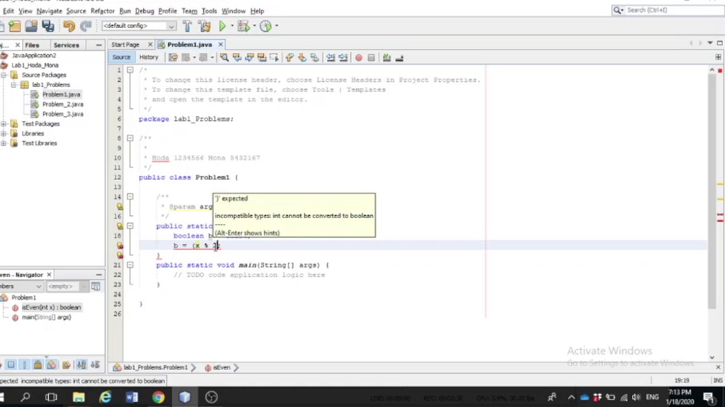The width and height of the screenshot is (725, 407).
Task: Switch to the Start Page tab
Action: [x=125, y=45]
